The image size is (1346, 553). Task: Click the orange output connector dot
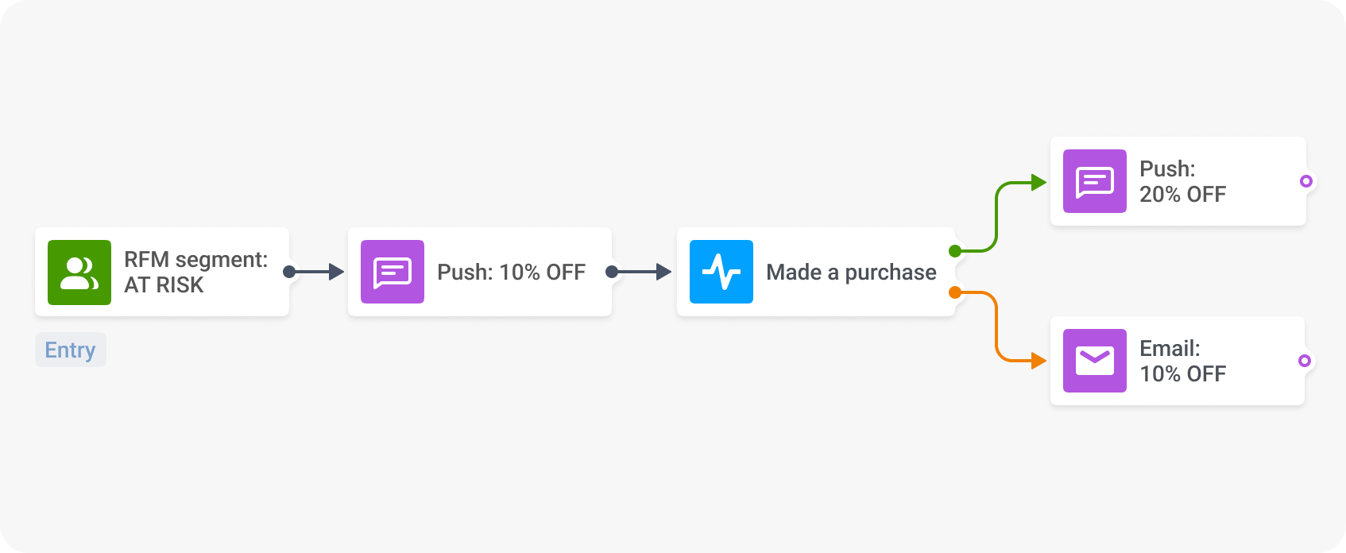955,293
